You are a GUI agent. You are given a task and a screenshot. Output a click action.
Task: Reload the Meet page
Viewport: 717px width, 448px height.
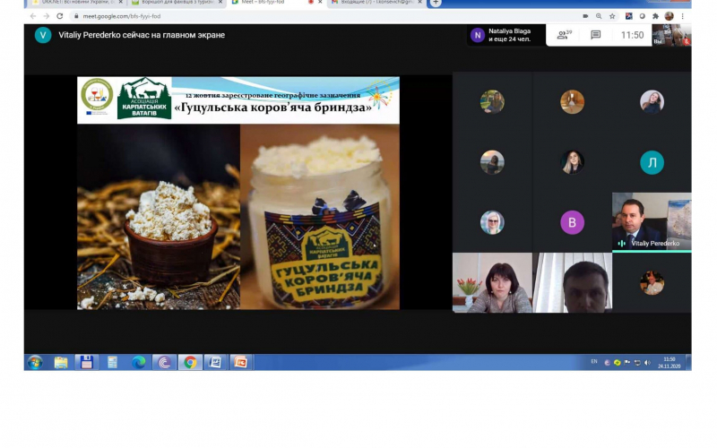pos(59,16)
